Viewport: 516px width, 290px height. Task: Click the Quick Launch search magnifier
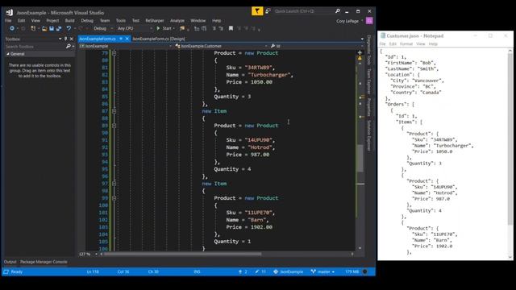coord(337,11)
